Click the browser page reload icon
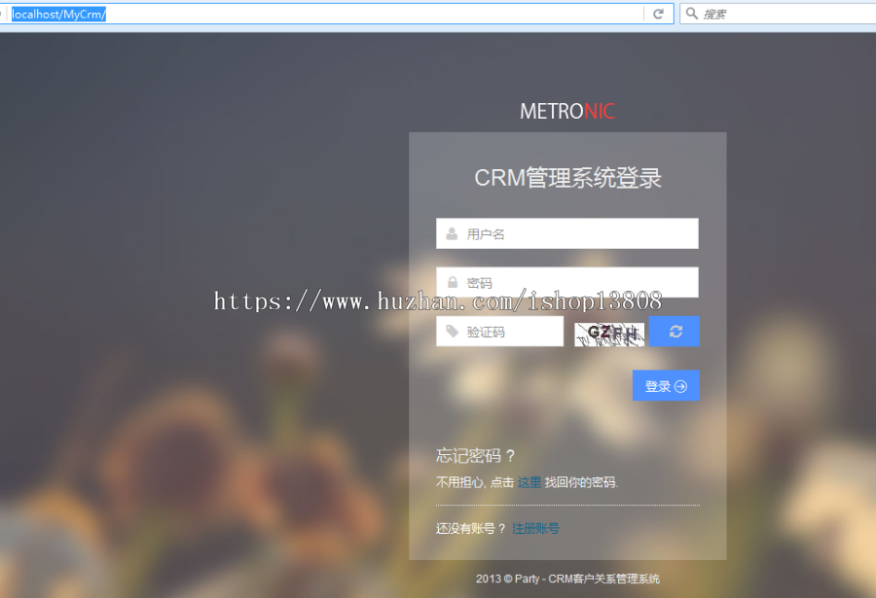The image size is (876, 598). coord(661,13)
